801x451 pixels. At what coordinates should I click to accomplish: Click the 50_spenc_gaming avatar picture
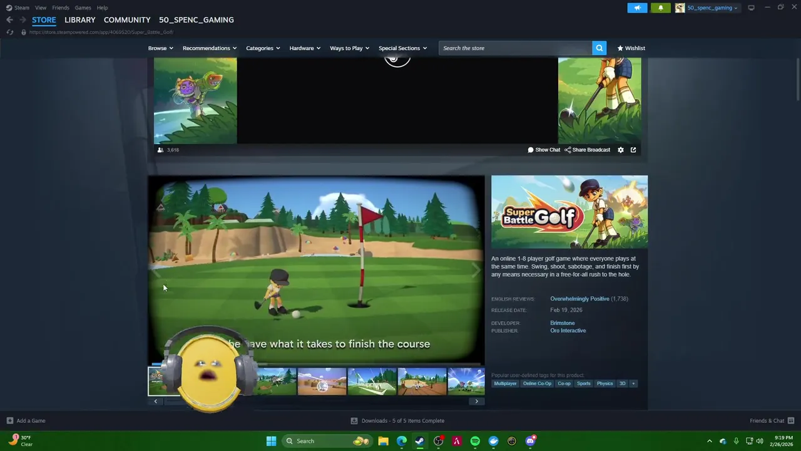pos(680,8)
